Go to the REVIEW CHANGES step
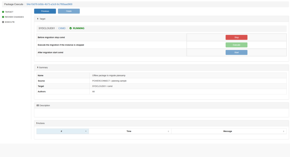 [x=14, y=17]
